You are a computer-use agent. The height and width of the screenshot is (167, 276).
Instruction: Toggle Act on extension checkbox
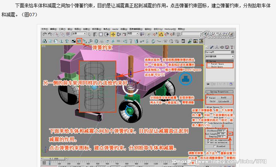click(x=208, y=142)
